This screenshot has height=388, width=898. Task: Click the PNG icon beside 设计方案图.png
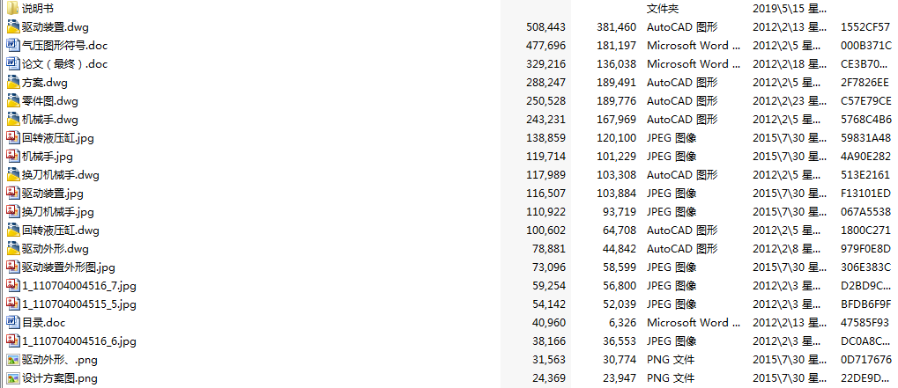(12, 378)
